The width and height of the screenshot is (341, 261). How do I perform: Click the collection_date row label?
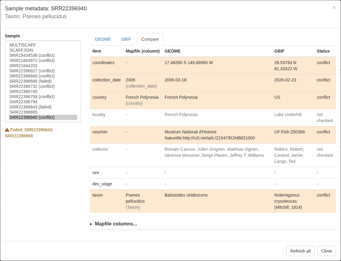point(106,80)
